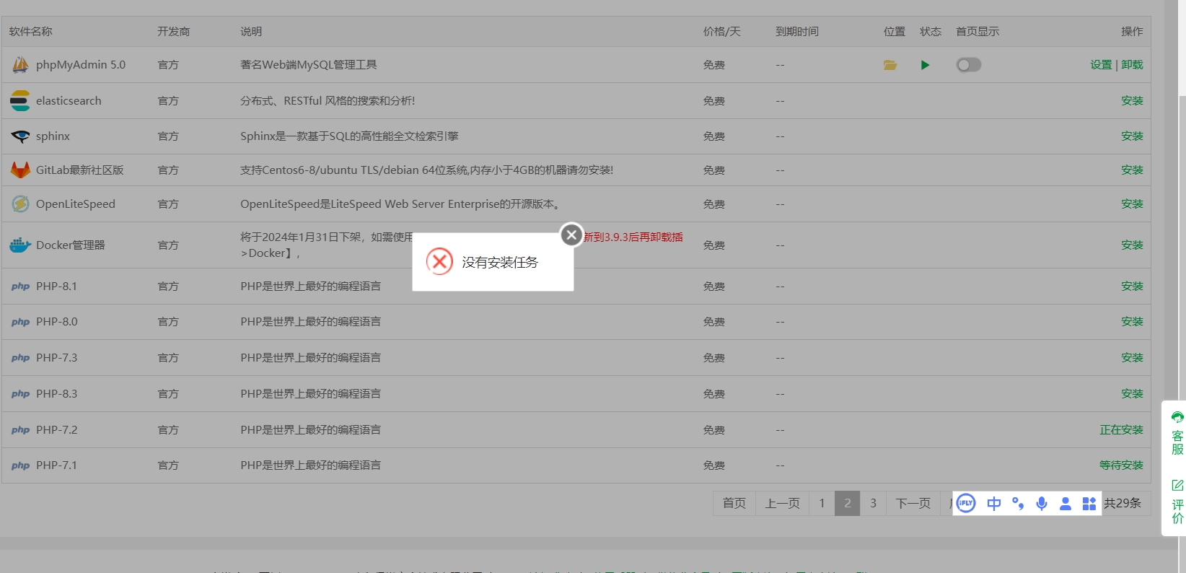Install GitLab via 安装 link

(x=1132, y=170)
